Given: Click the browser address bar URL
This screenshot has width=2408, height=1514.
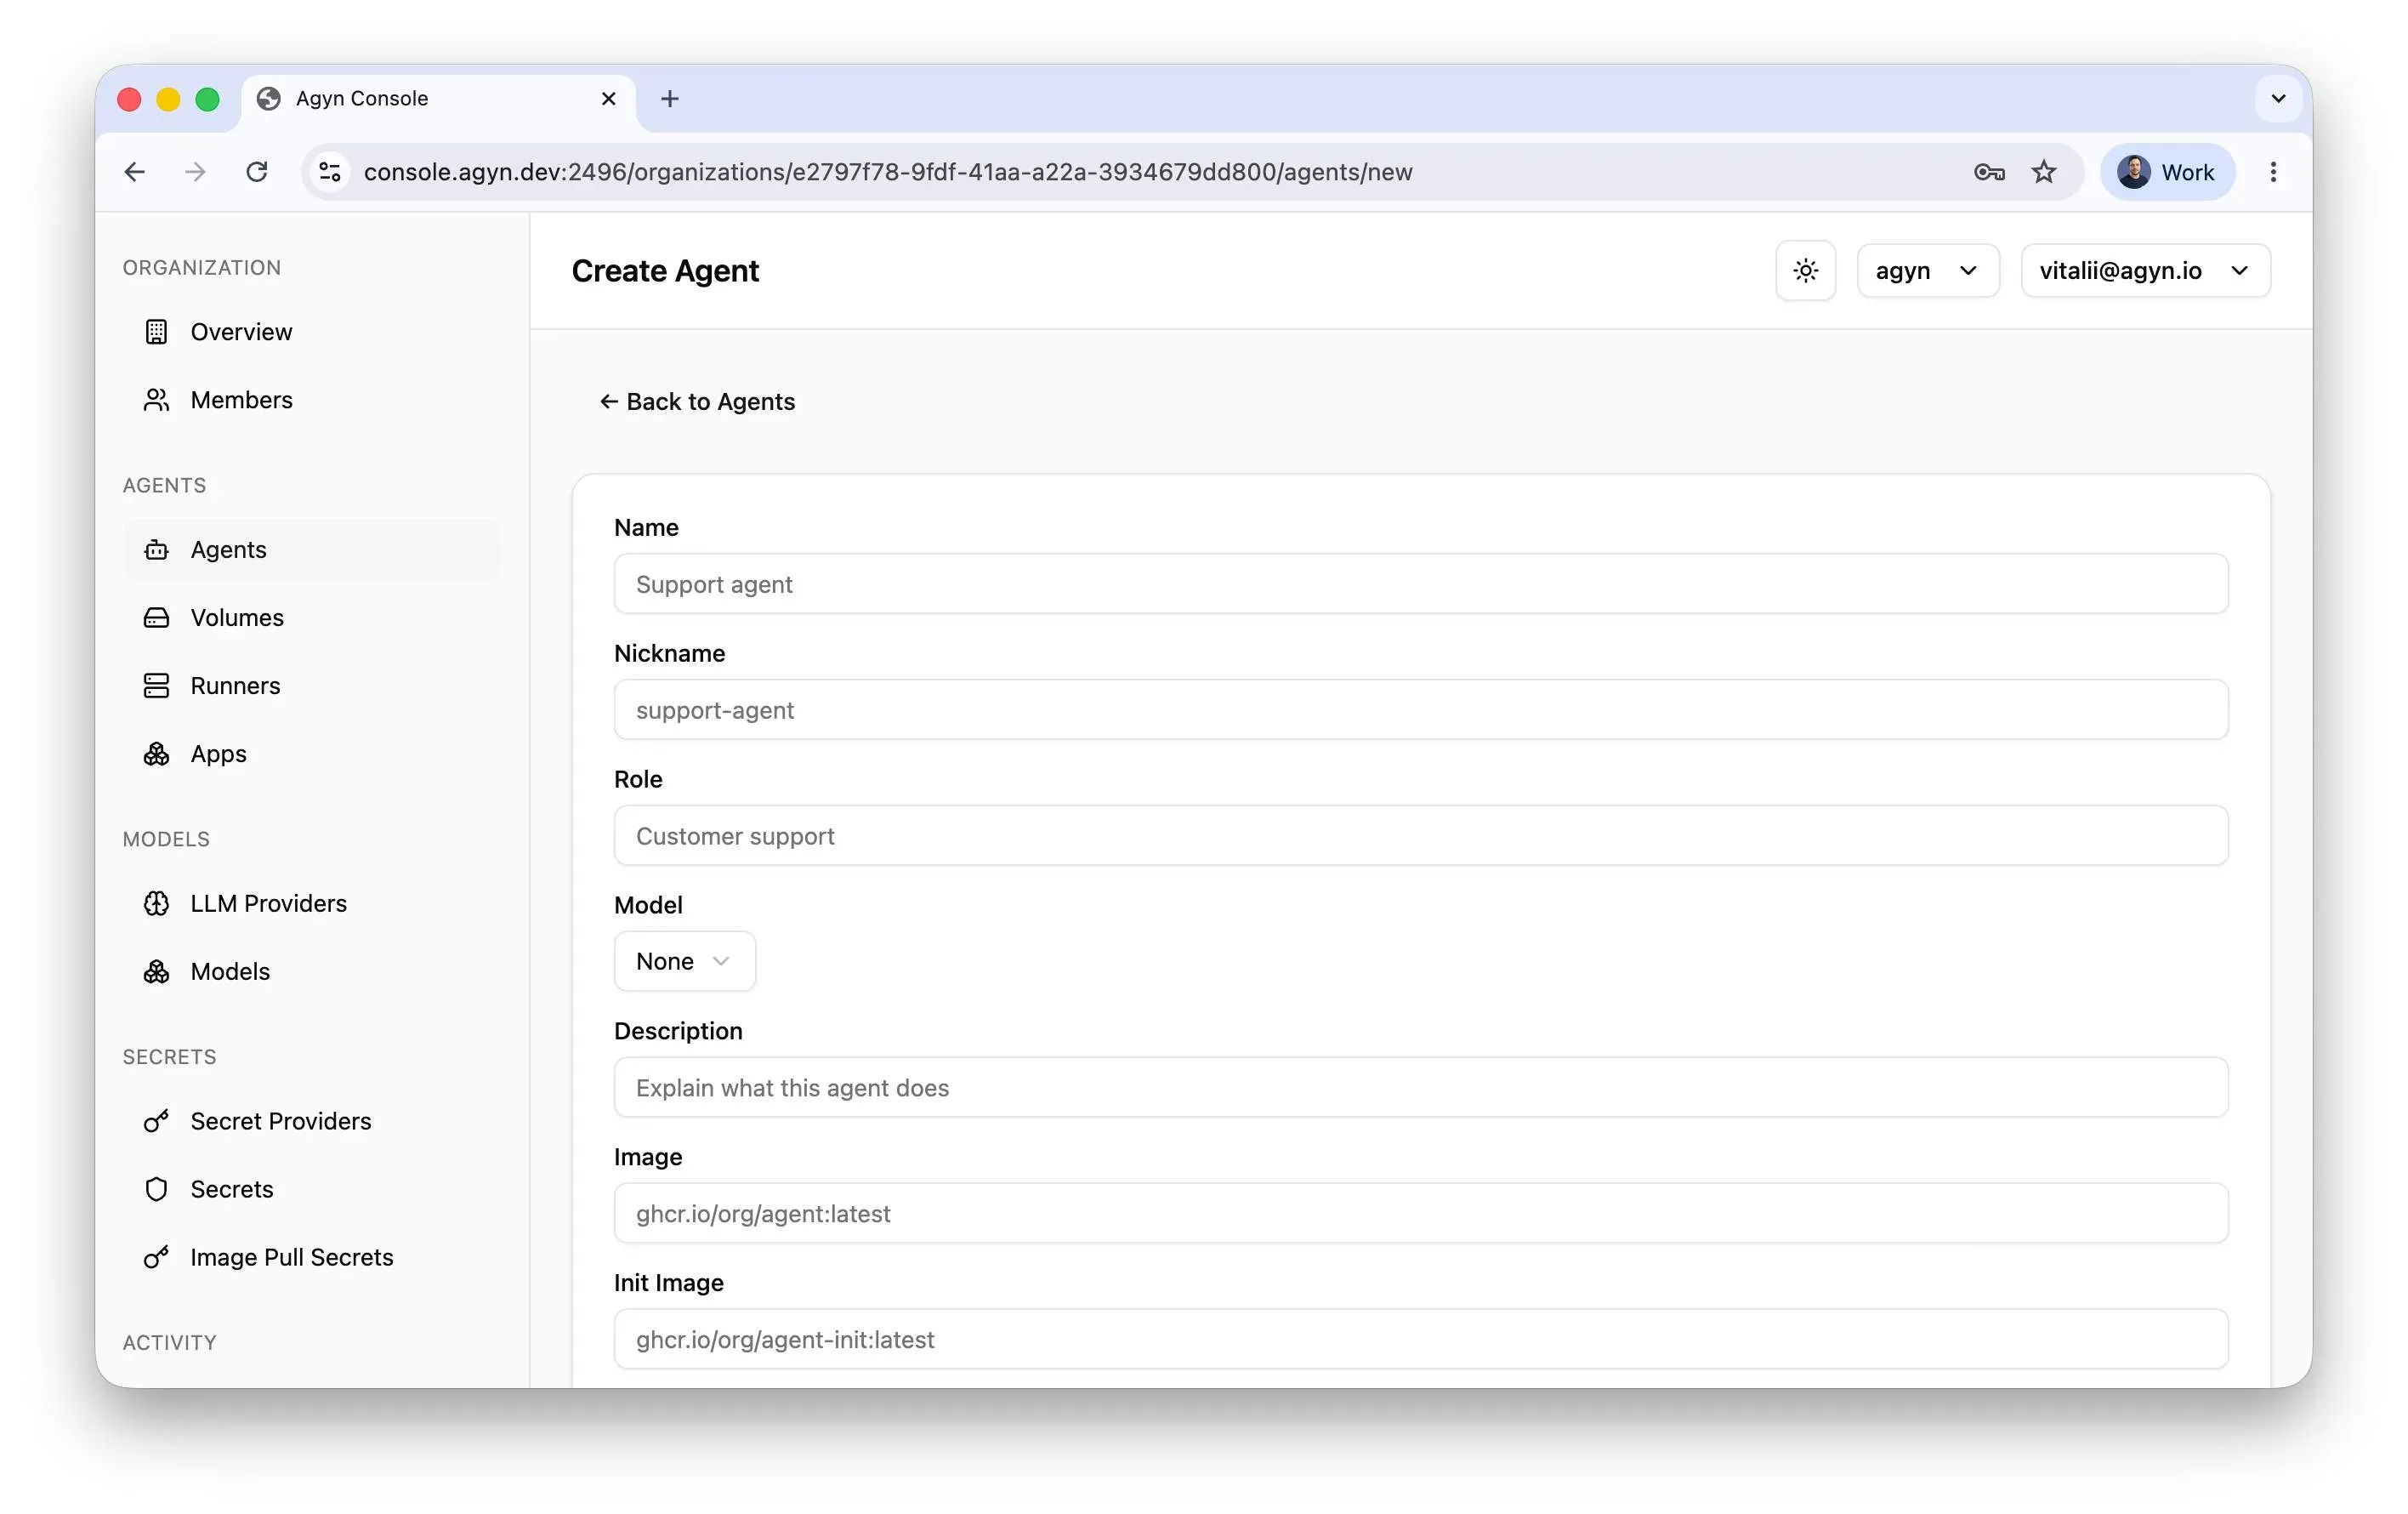Looking at the screenshot, I should point(888,172).
